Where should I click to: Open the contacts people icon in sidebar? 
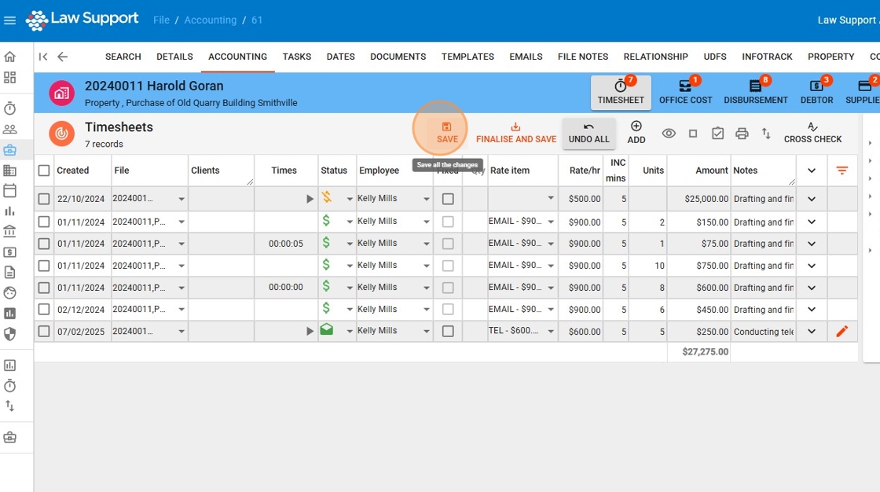[9, 129]
